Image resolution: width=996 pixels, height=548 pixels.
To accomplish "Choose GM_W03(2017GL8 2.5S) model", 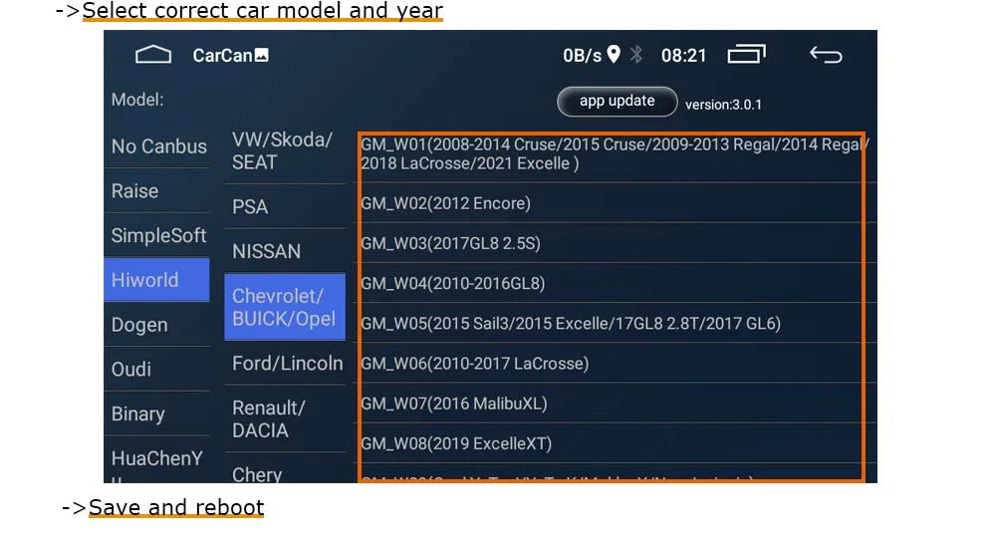I will (x=614, y=243).
